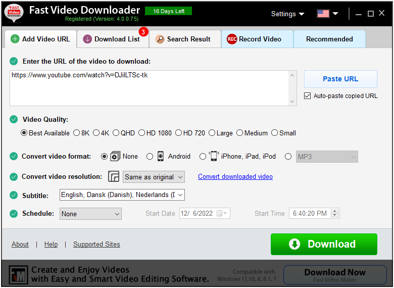The image size is (394, 288).
Task: Decrease Start Time with down spinner
Action: coord(334,216)
